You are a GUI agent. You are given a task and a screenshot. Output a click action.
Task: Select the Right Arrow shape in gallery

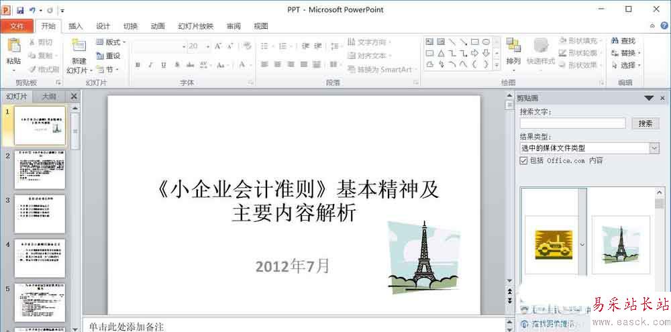coord(474,53)
